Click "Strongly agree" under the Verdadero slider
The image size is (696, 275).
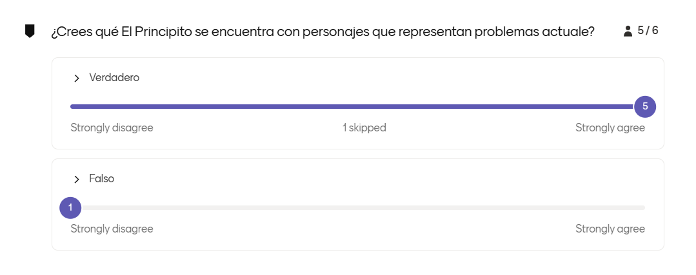(x=610, y=128)
